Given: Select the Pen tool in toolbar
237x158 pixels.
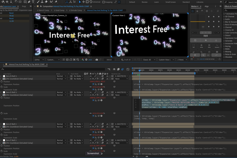Looking at the screenshot, I should pyautogui.click(x=29, y=2).
